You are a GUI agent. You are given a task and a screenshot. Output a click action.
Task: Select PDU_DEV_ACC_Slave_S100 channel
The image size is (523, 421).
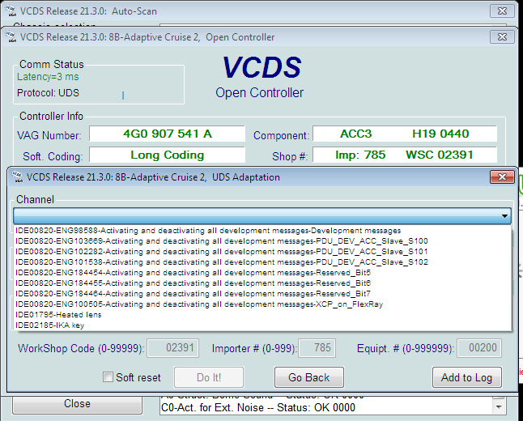pos(263,240)
